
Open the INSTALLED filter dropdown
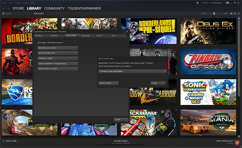tap(39, 14)
